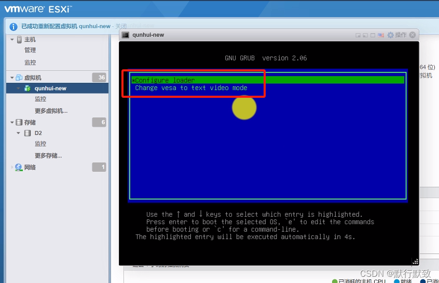Switch console to medium window size icon
The width and height of the screenshot is (439, 283).
[365, 35]
